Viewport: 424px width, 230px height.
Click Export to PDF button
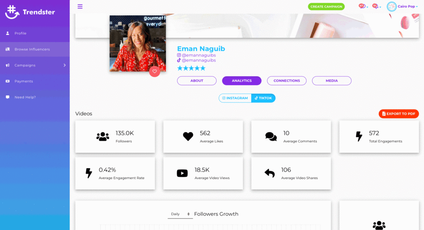[399, 114]
